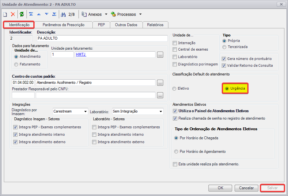Uncheck Diagnóstico Imagem Integra atendimento externo
The image size is (288, 196).
(x=16, y=142)
